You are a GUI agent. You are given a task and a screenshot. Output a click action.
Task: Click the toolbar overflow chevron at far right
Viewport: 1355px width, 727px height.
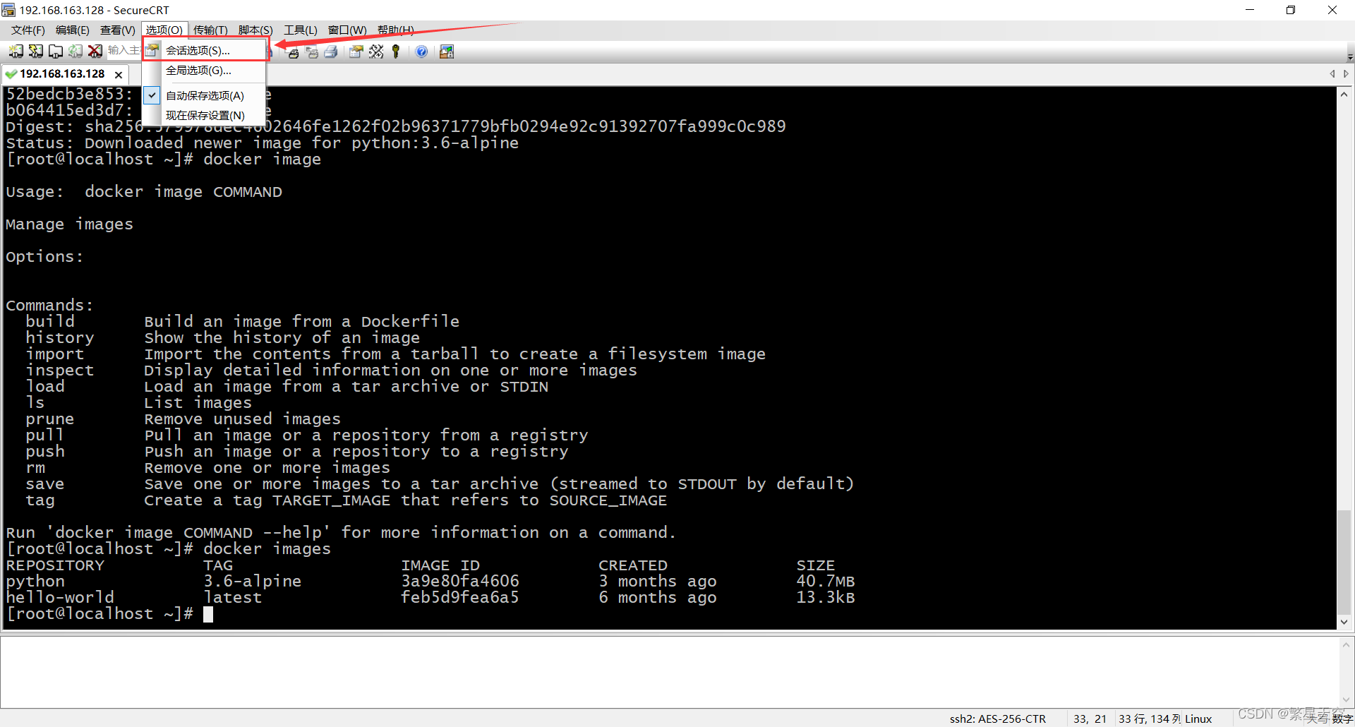tap(1350, 56)
